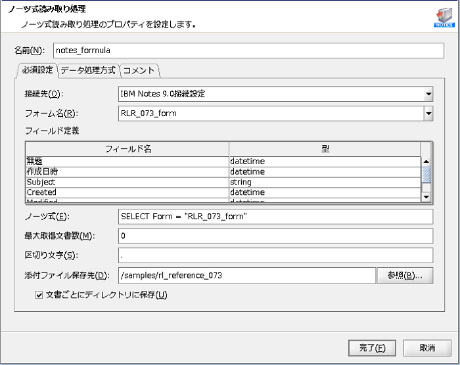The width and height of the screenshot is (460, 365).
Task: Click the ノーツ式 formula input field
Action: [275, 217]
